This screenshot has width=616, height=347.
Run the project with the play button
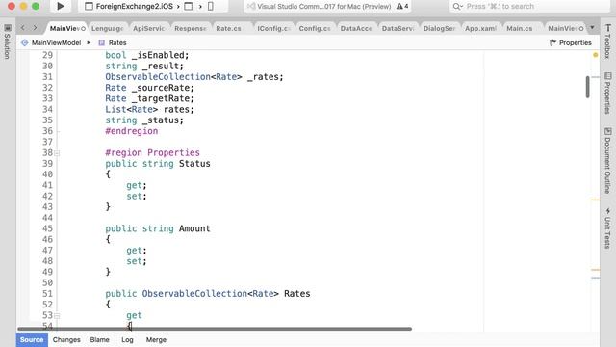pyautogui.click(x=61, y=6)
